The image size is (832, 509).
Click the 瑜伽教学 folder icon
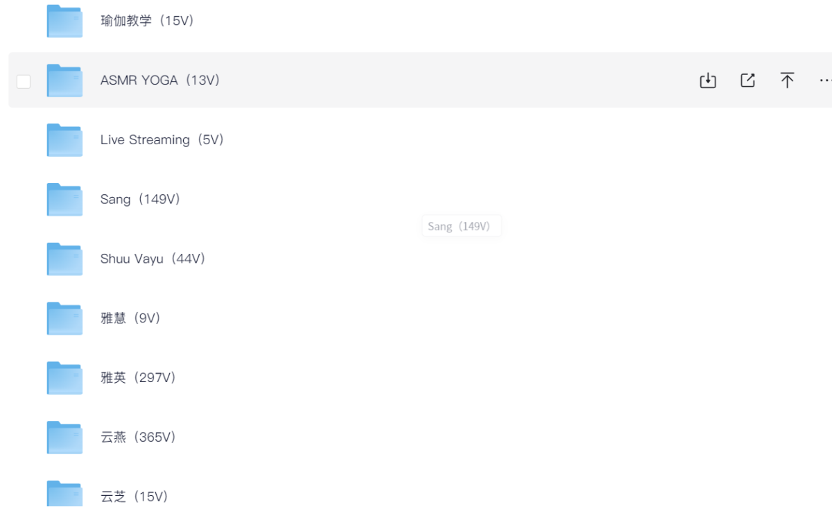click(x=64, y=21)
